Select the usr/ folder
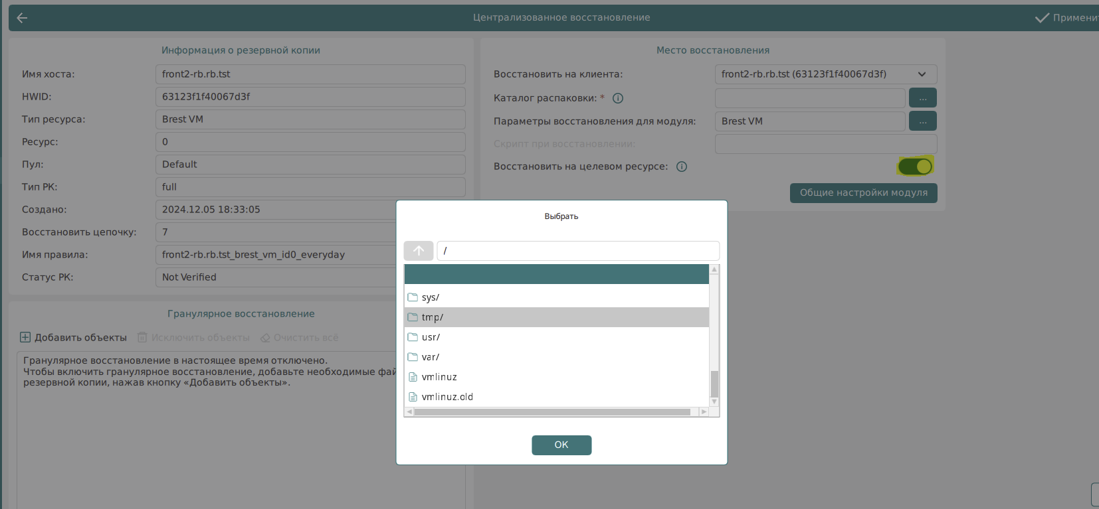 coord(557,337)
